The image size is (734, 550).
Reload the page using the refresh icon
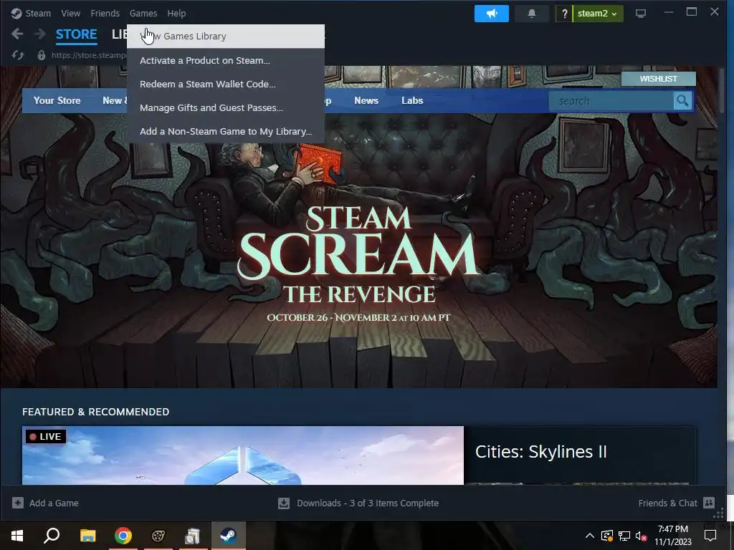coord(18,55)
